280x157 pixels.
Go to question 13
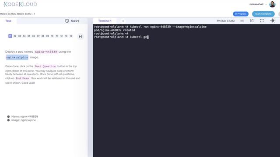(x=66, y=36)
